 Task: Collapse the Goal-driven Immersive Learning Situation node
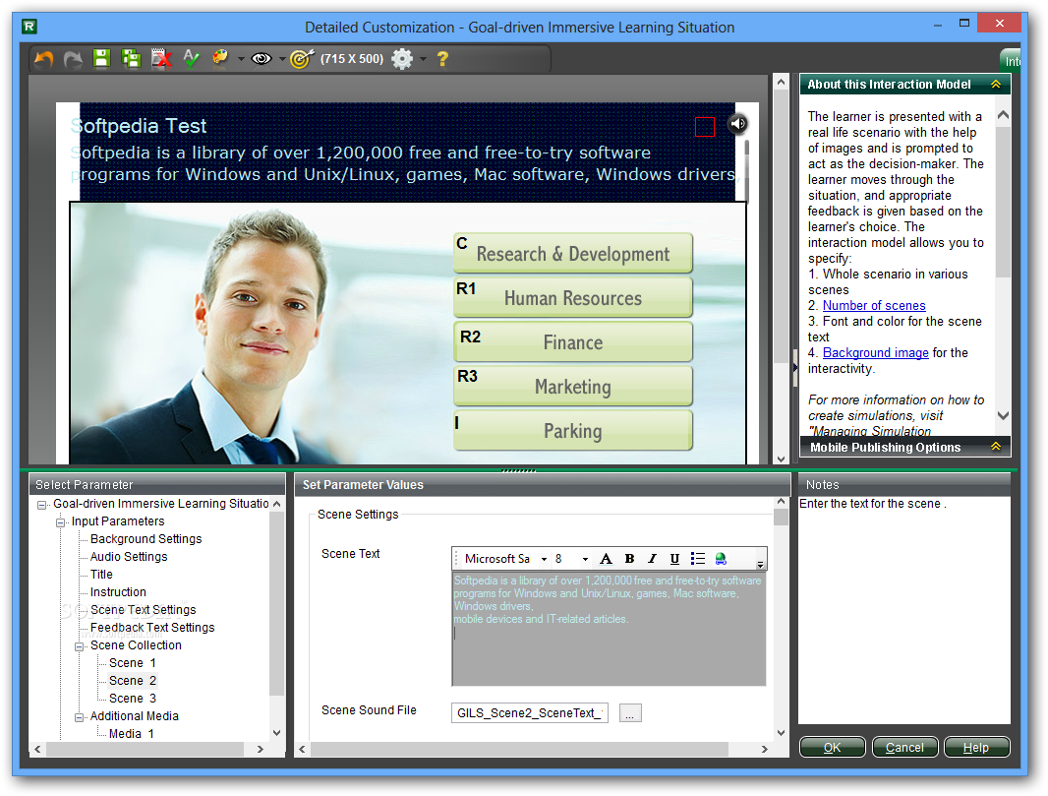point(42,505)
